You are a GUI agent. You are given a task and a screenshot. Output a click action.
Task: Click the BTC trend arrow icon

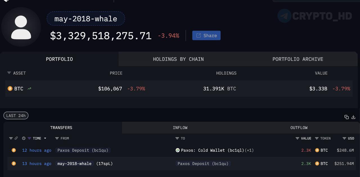pos(29,89)
